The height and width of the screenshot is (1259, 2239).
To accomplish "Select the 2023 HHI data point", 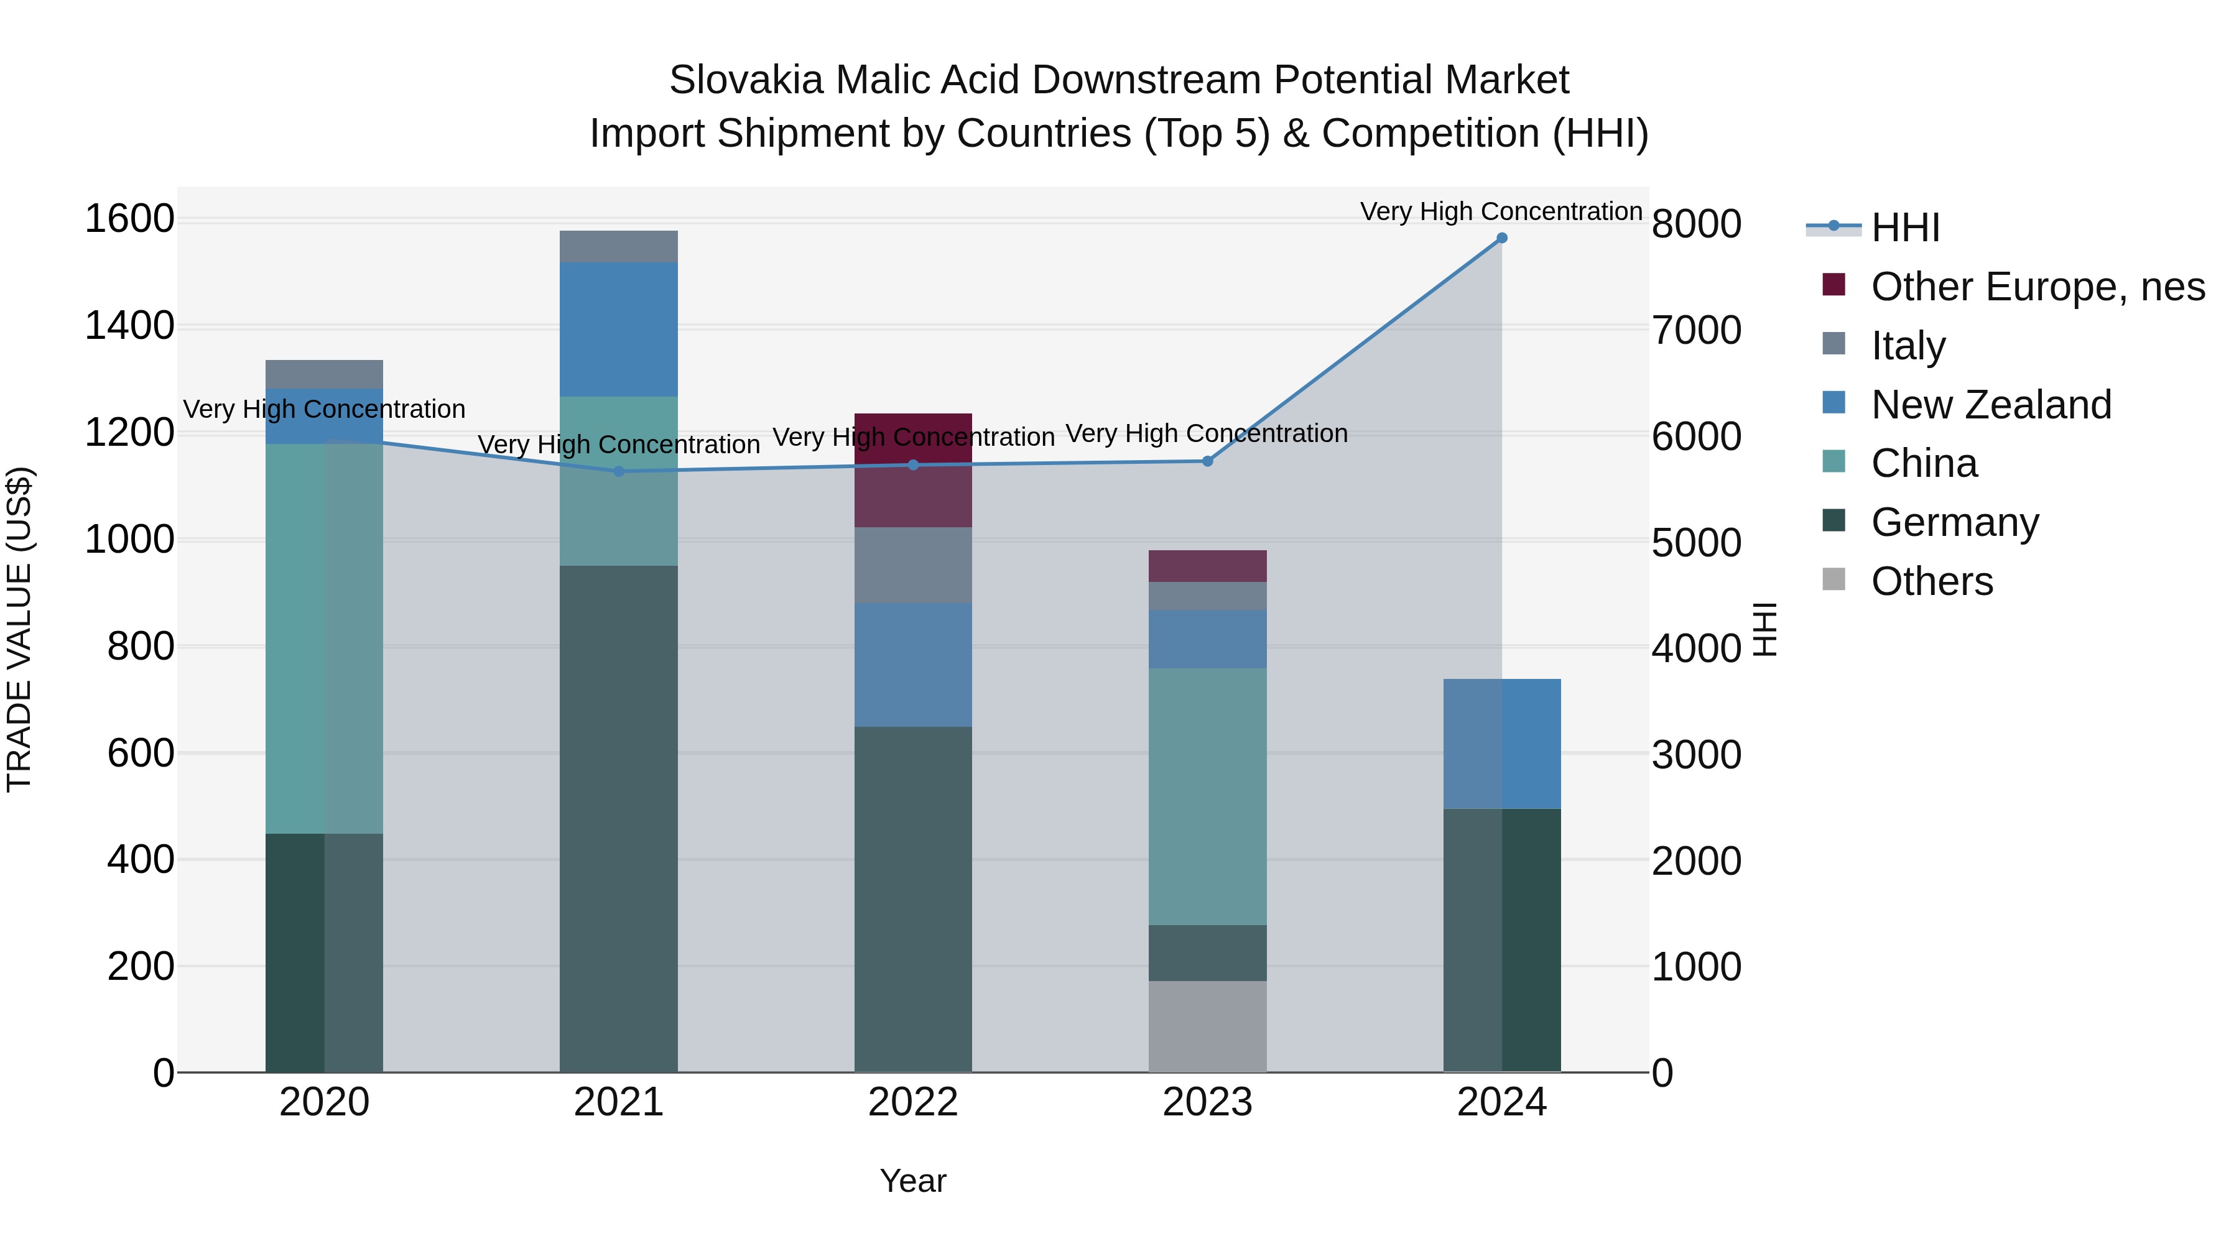I will pos(1207,461).
